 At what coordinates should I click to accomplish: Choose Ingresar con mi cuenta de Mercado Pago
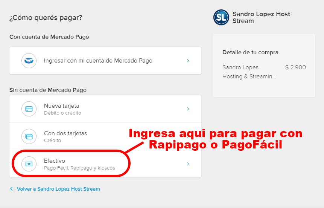point(105,61)
